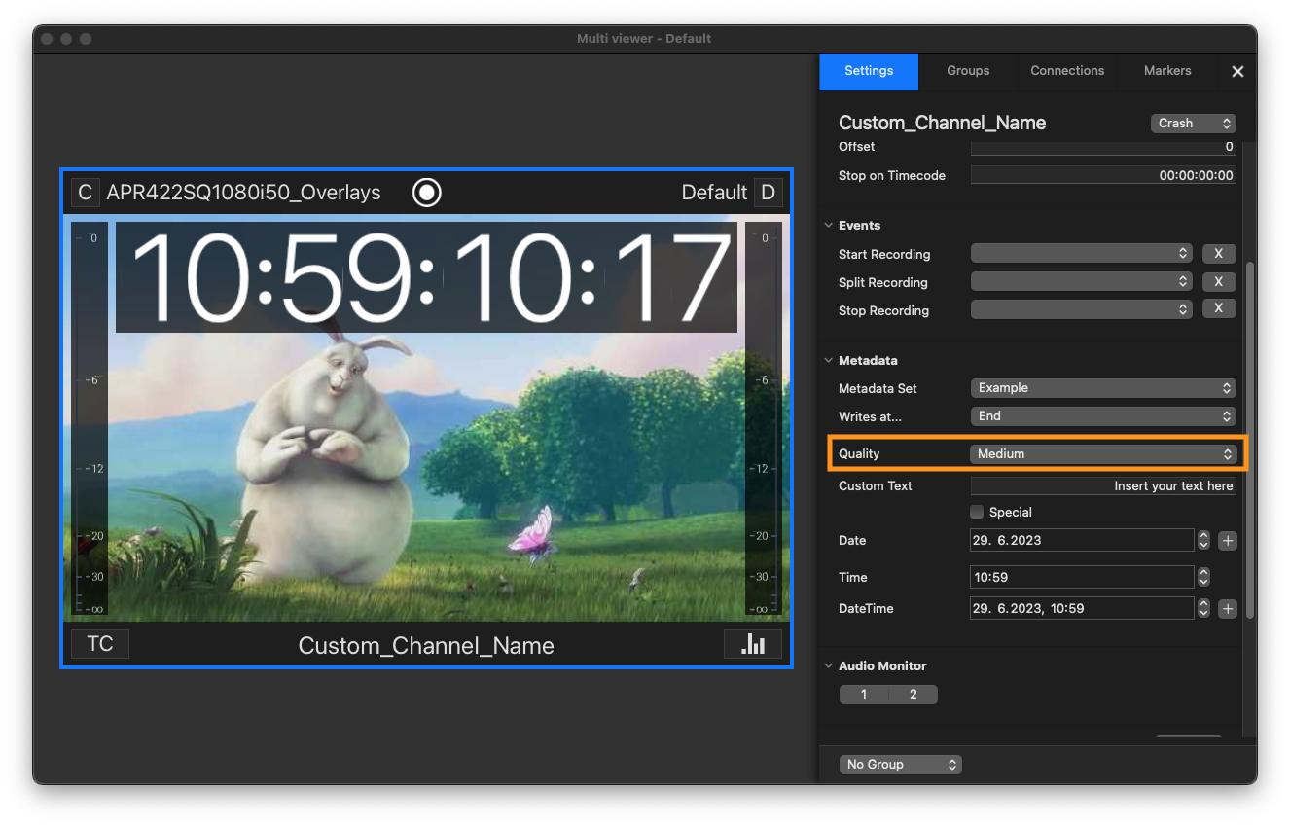Click the Custom_Channel_Name heading in settings panel
Screen dimensions: 1290x825
coord(943,124)
